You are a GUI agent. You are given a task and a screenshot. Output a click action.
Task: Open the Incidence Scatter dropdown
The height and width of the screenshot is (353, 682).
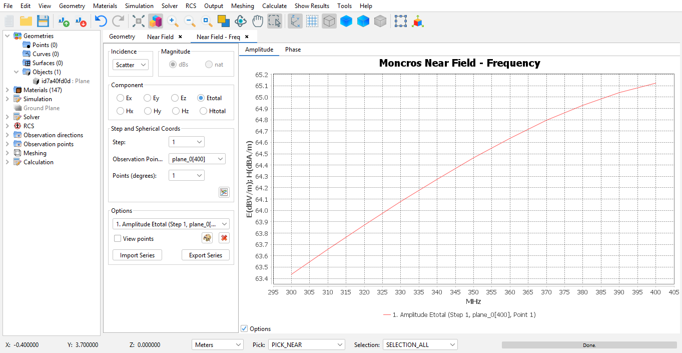[x=130, y=65]
